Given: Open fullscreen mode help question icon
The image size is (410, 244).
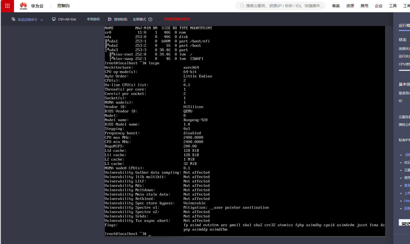Looking at the screenshot, I should [x=150, y=19].
